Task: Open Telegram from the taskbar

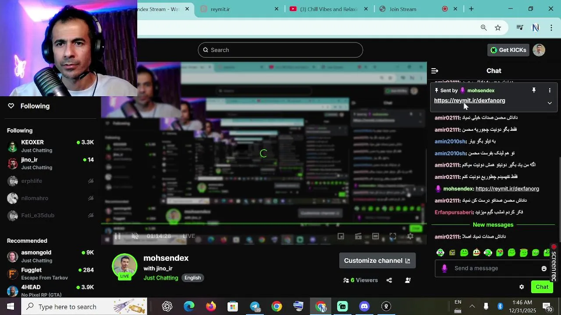Action: coord(255,307)
